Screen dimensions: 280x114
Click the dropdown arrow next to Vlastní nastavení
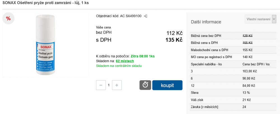[274, 19]
